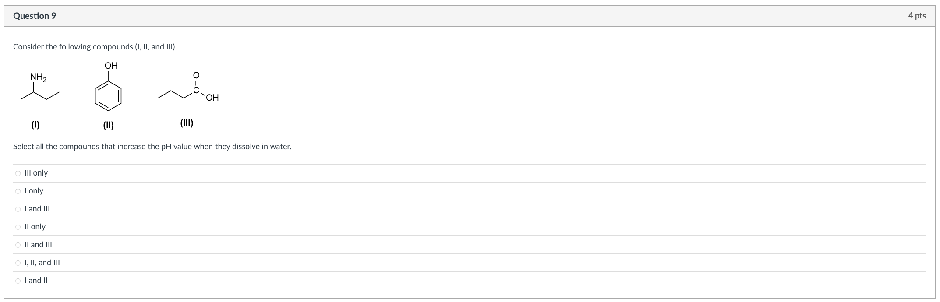Click the (I) caption under the amine
Viewport: 940px width, 302px height.
pos(35,125)
